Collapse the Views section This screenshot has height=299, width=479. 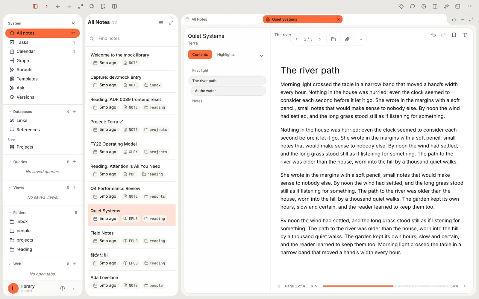pyautogui.click(x=10, y=187)
